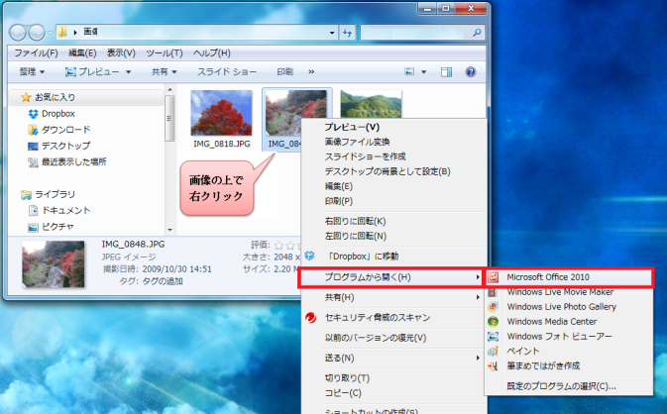Select the green mountain photo thumbnail
This screenshot has height=414, width=667.
371,105
